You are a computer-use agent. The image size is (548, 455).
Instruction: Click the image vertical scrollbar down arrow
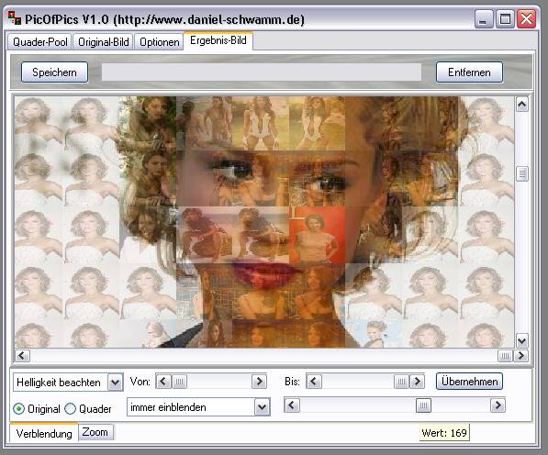[521, 341]
